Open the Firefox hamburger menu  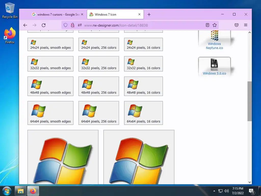(246, 25)
